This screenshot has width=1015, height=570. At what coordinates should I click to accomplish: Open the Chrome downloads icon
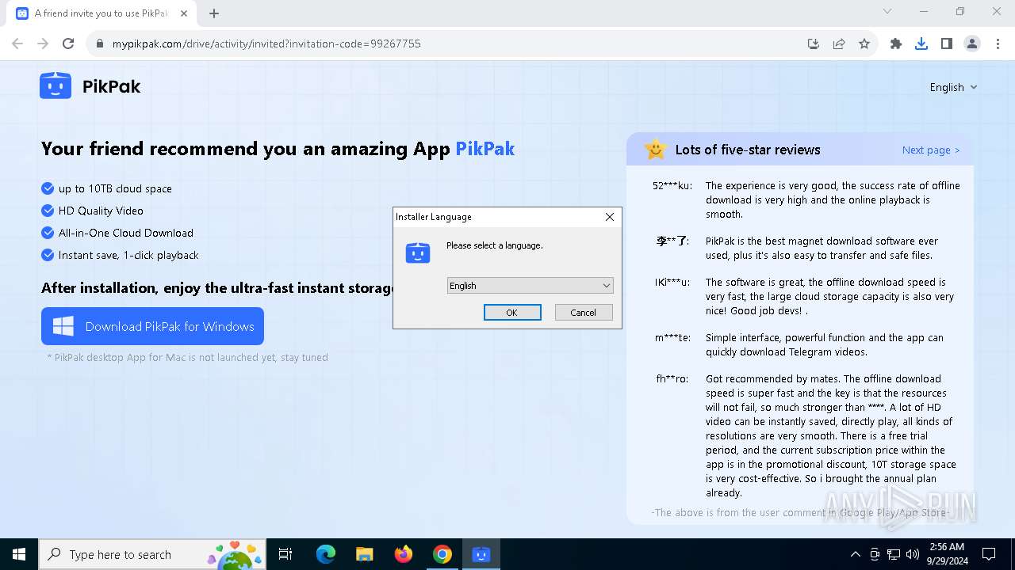pos(921,44)
